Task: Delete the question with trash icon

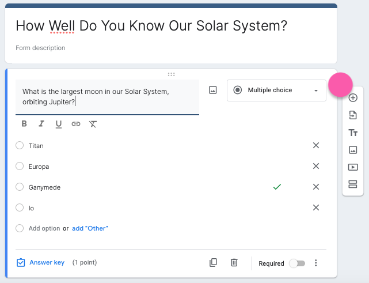Action: (234, 263)
